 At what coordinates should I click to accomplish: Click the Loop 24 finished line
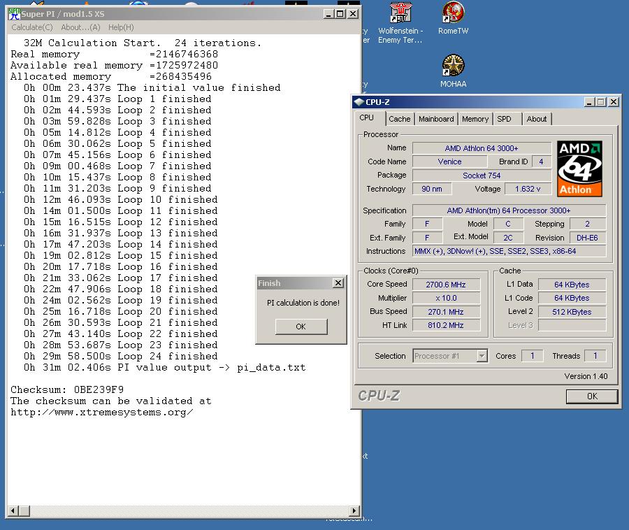[x=120, y=357]
